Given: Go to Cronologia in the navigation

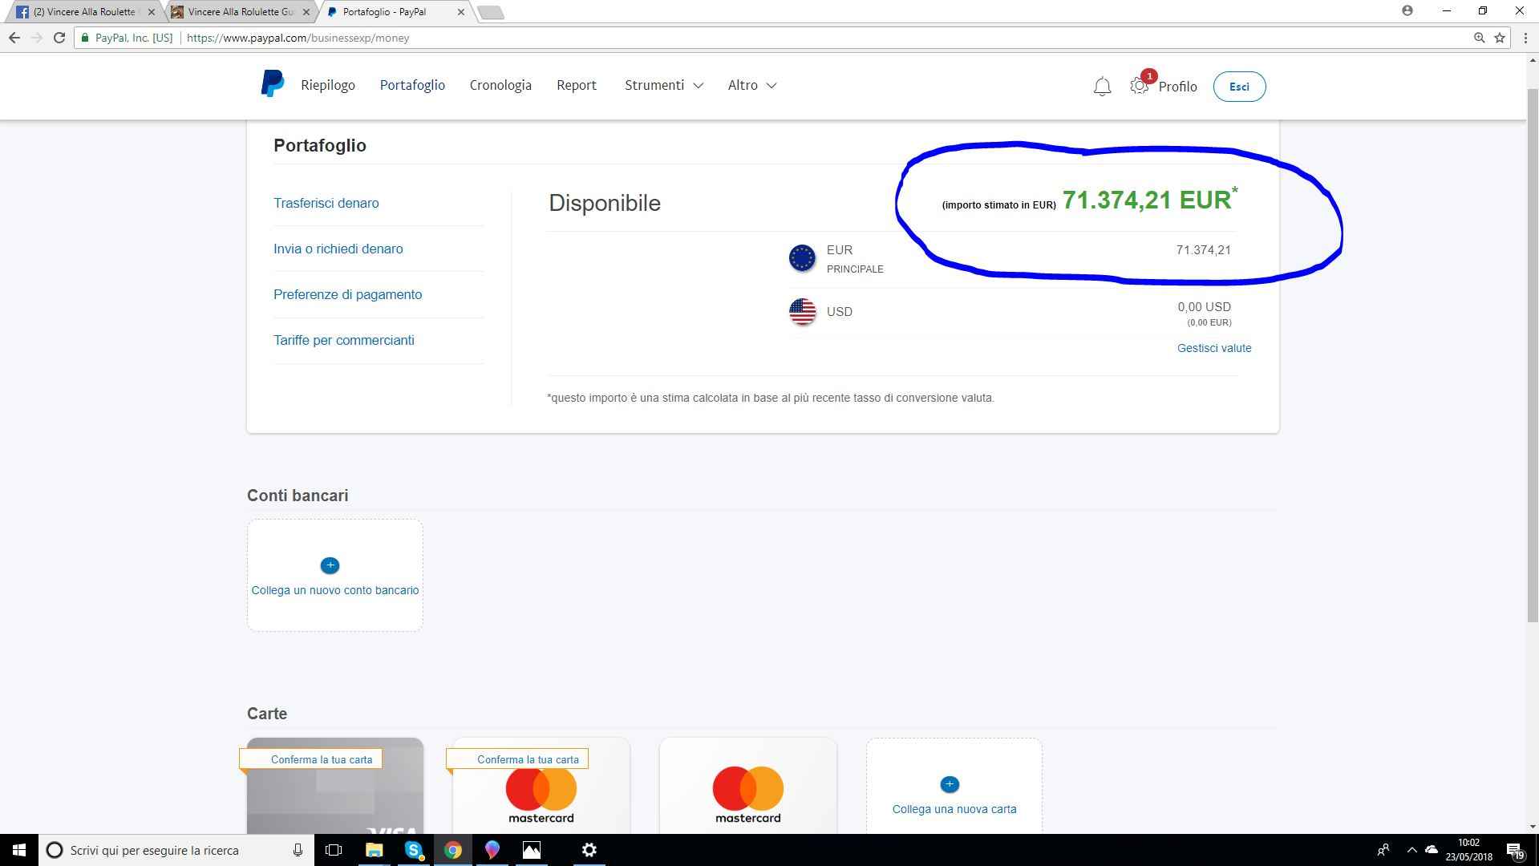Looking at the screenshot, I should (x=500, y=85).
